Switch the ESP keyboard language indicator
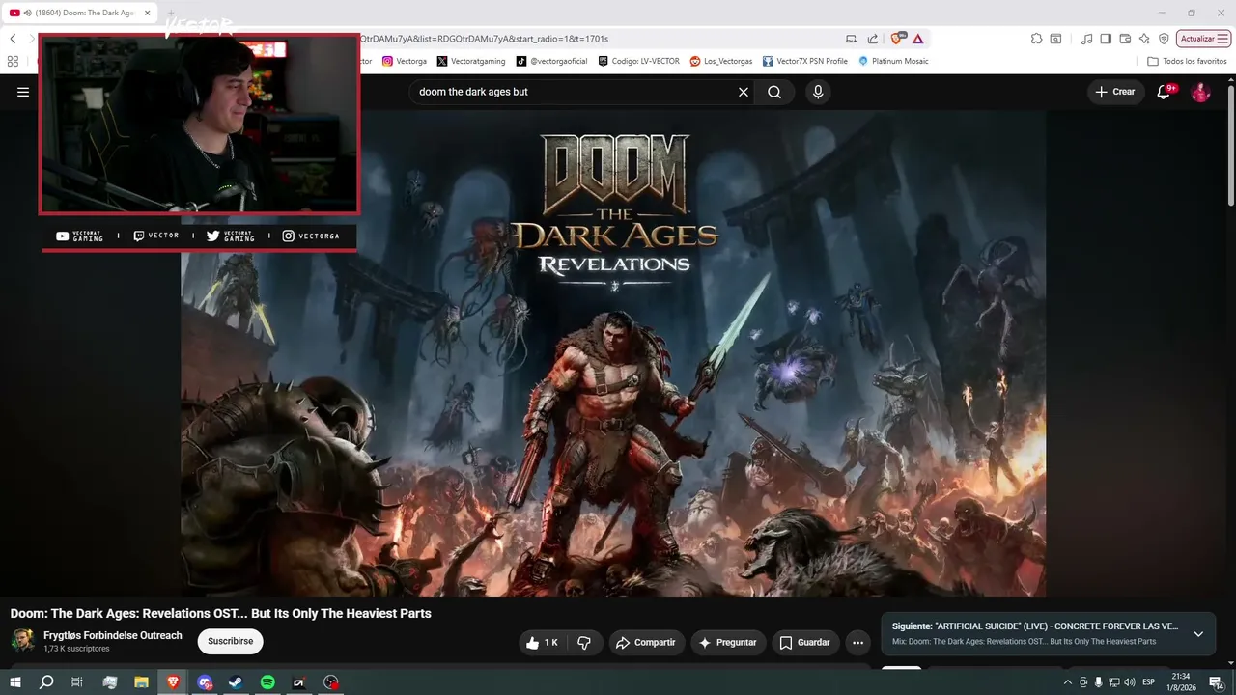1236x695 pixels. (1149, 682)
